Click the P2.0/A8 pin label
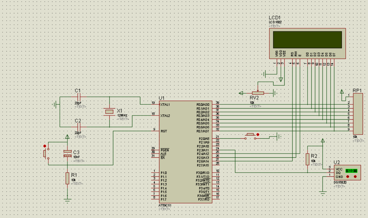 click(204, 139)
